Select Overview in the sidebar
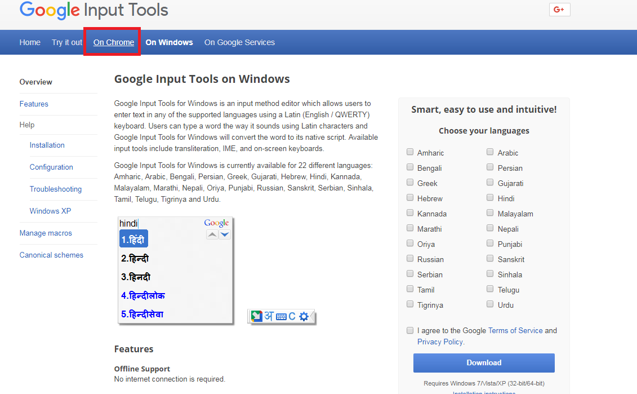 [35, 82]
